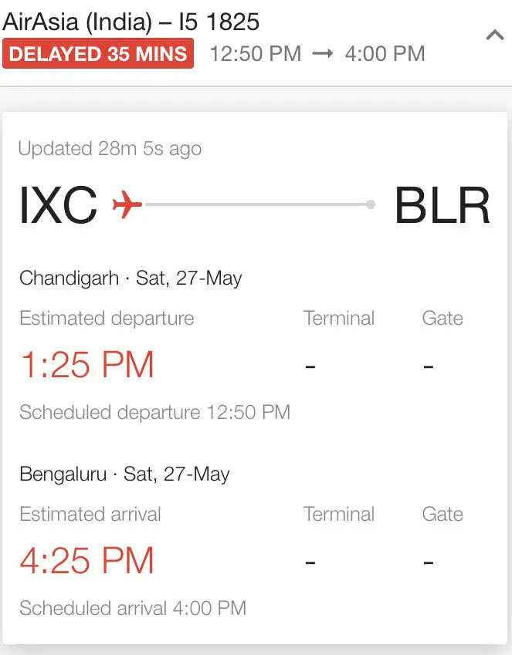The image size is (512, 655).
Task: Click the red airplane icon
Action: (127, 204)
